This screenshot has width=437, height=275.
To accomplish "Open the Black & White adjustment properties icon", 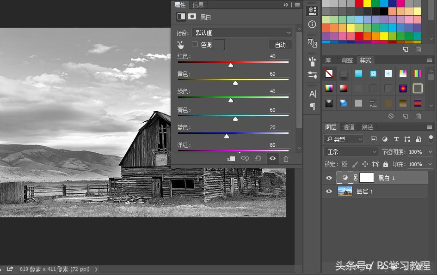I will point(181,16).
